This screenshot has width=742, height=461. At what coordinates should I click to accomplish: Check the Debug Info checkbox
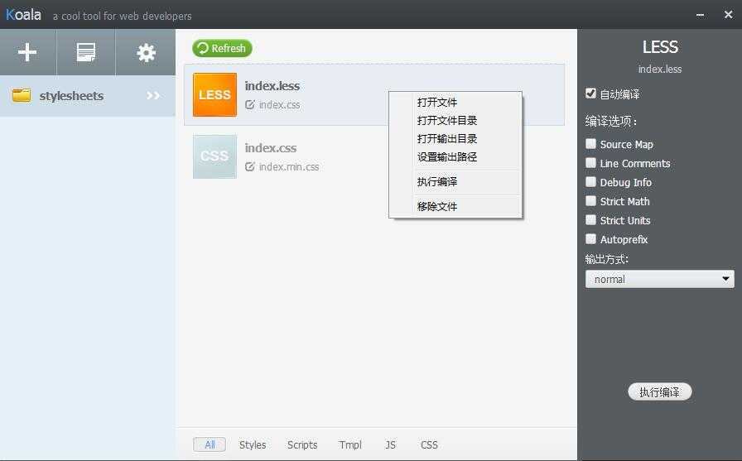point(590,181)
